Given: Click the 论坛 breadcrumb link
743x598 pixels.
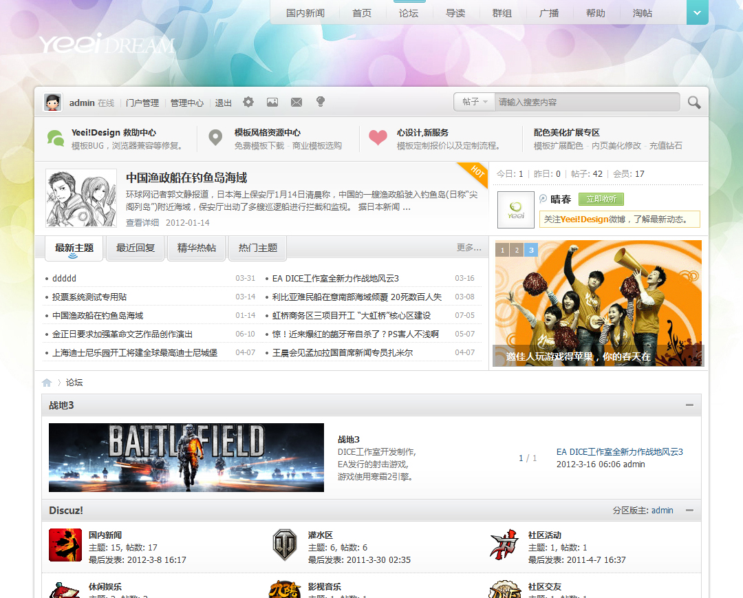Looking at the screenshot, I should point(74,383).
